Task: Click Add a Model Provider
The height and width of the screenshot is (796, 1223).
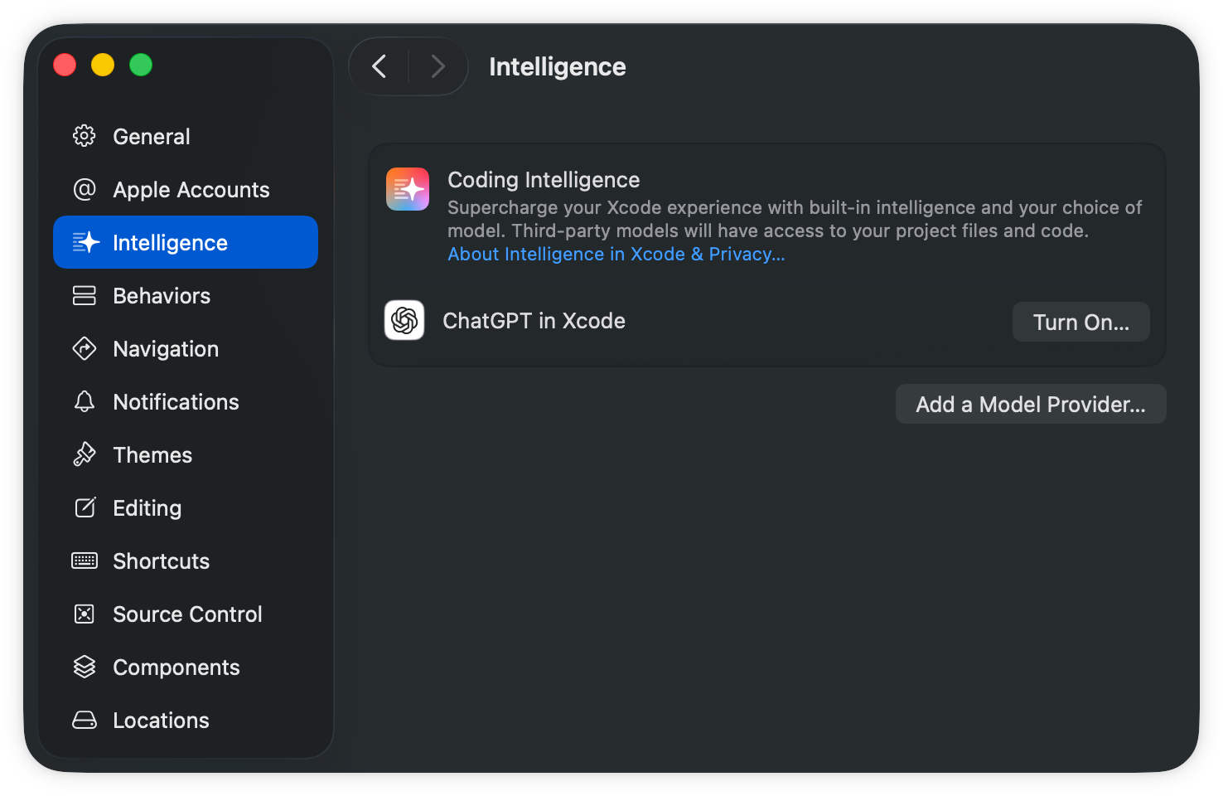Action: [1030, 404]
